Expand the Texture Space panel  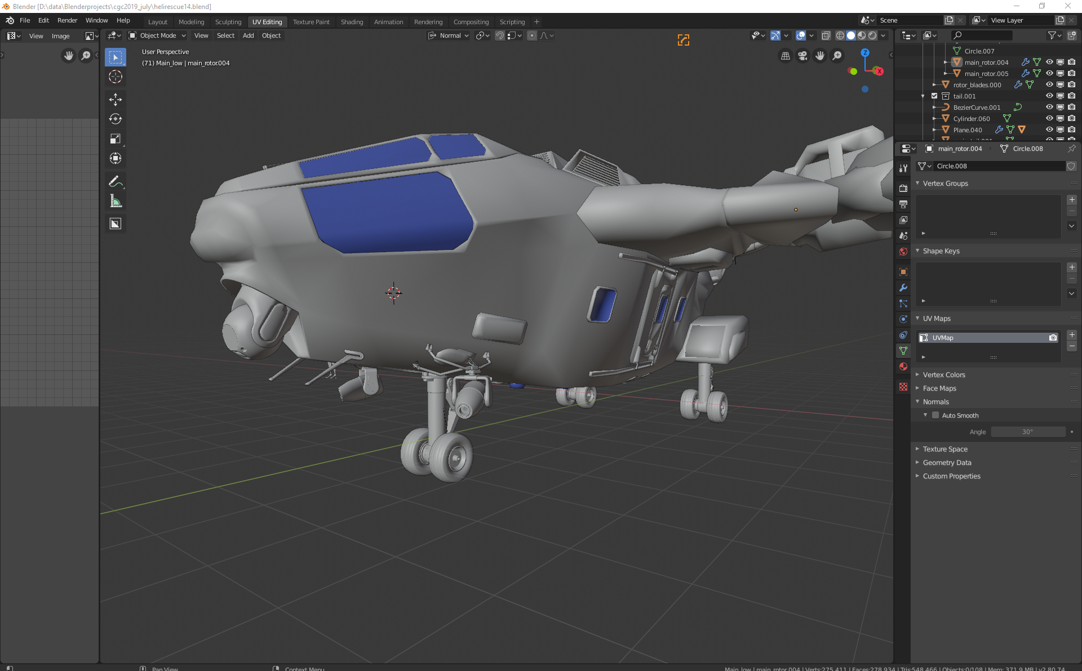coord(945,449)
